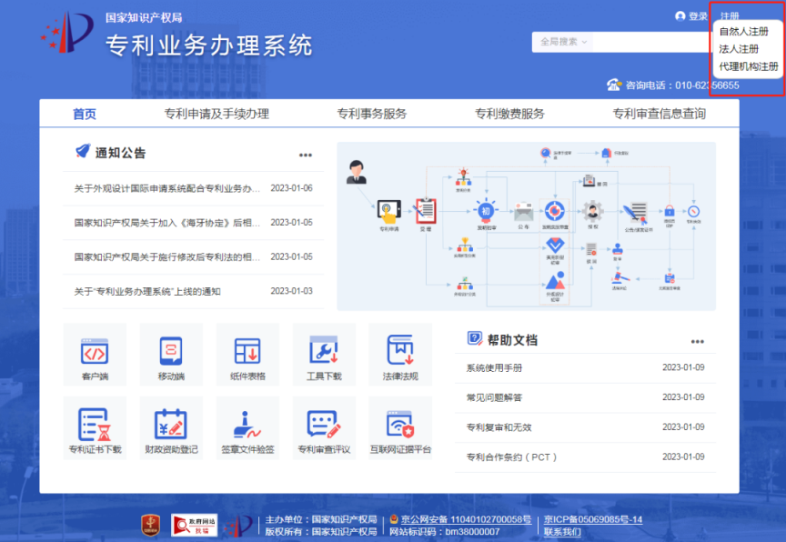Screen dimensions: 786x542
Task: Click the 帮助文档 help document icon
Action: coord(474,338)
